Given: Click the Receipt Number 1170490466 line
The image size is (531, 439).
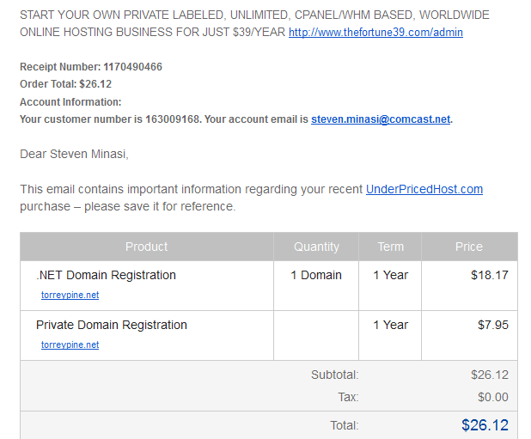Looking at the screenshot, I should click(x=91, y=67).
